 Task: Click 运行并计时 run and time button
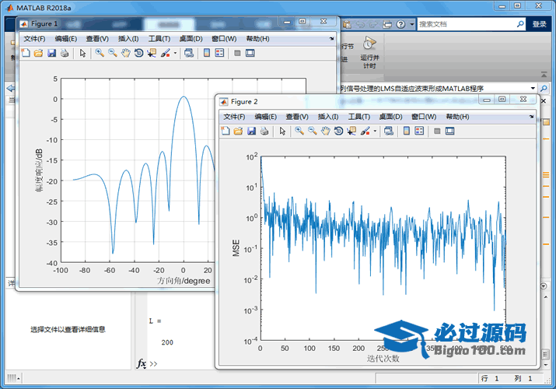(369, 52)
